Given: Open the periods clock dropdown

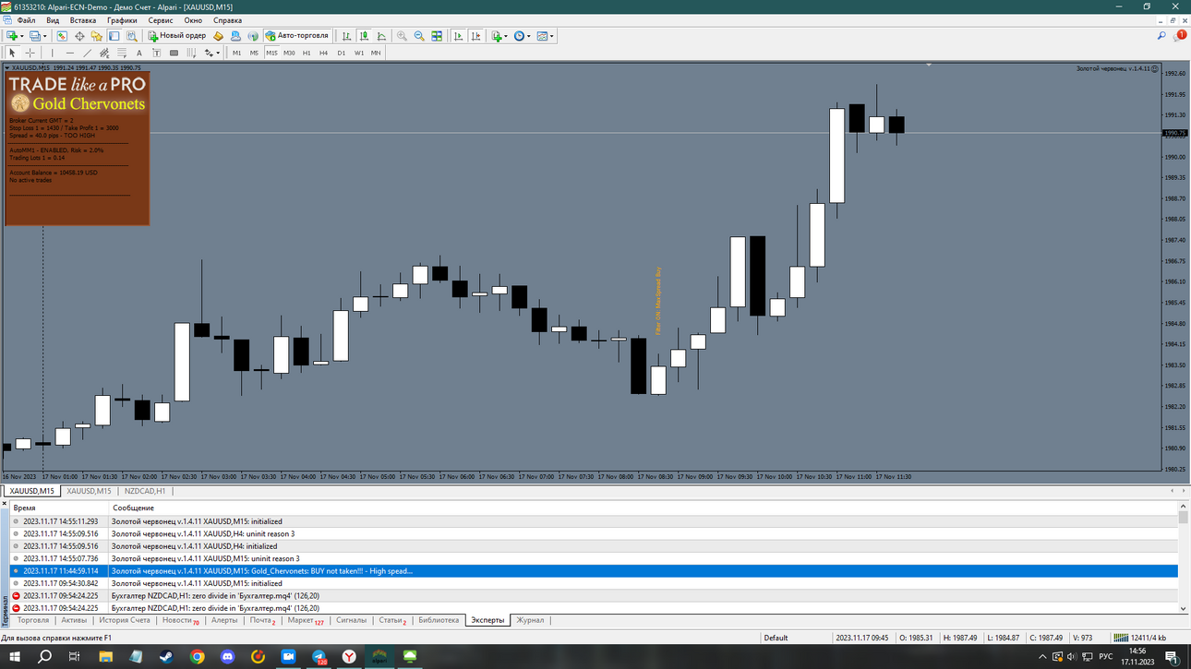Looking at the screenshot, I should coord(522,36).
